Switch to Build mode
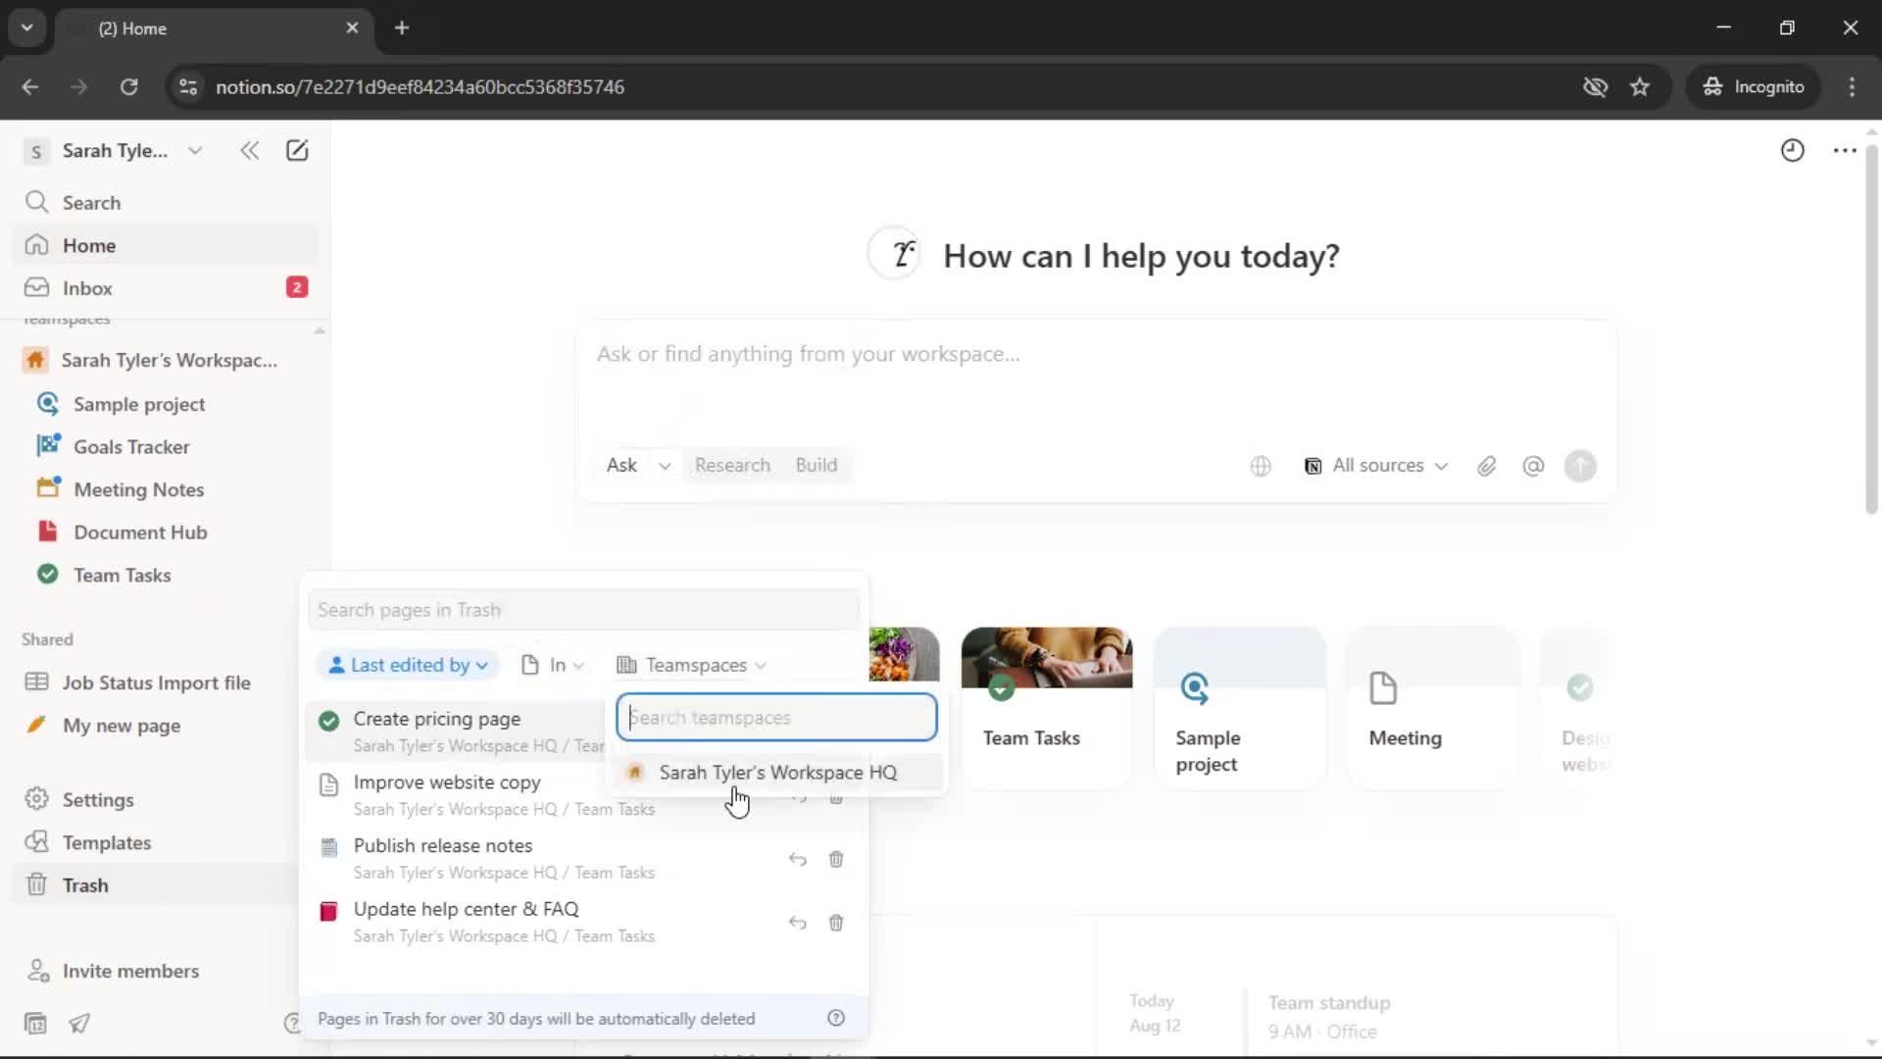 point(817,466)
